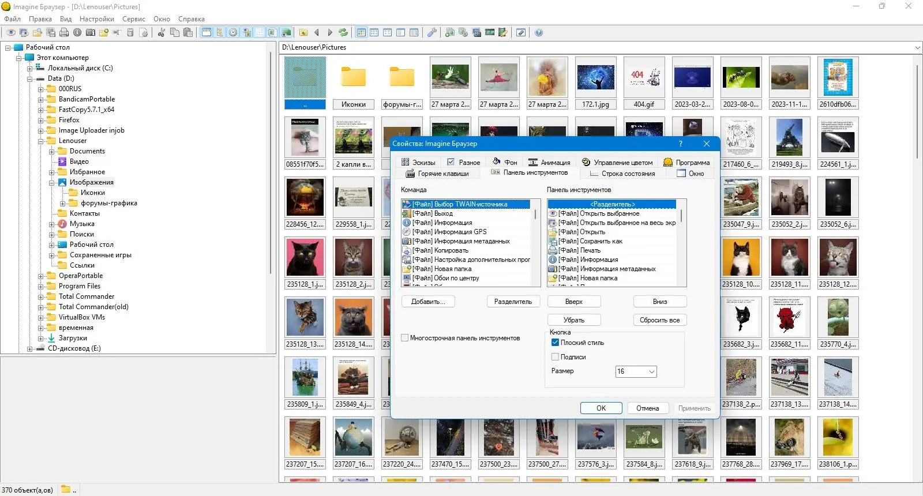Open the Сервис menu

coord(134,19)
